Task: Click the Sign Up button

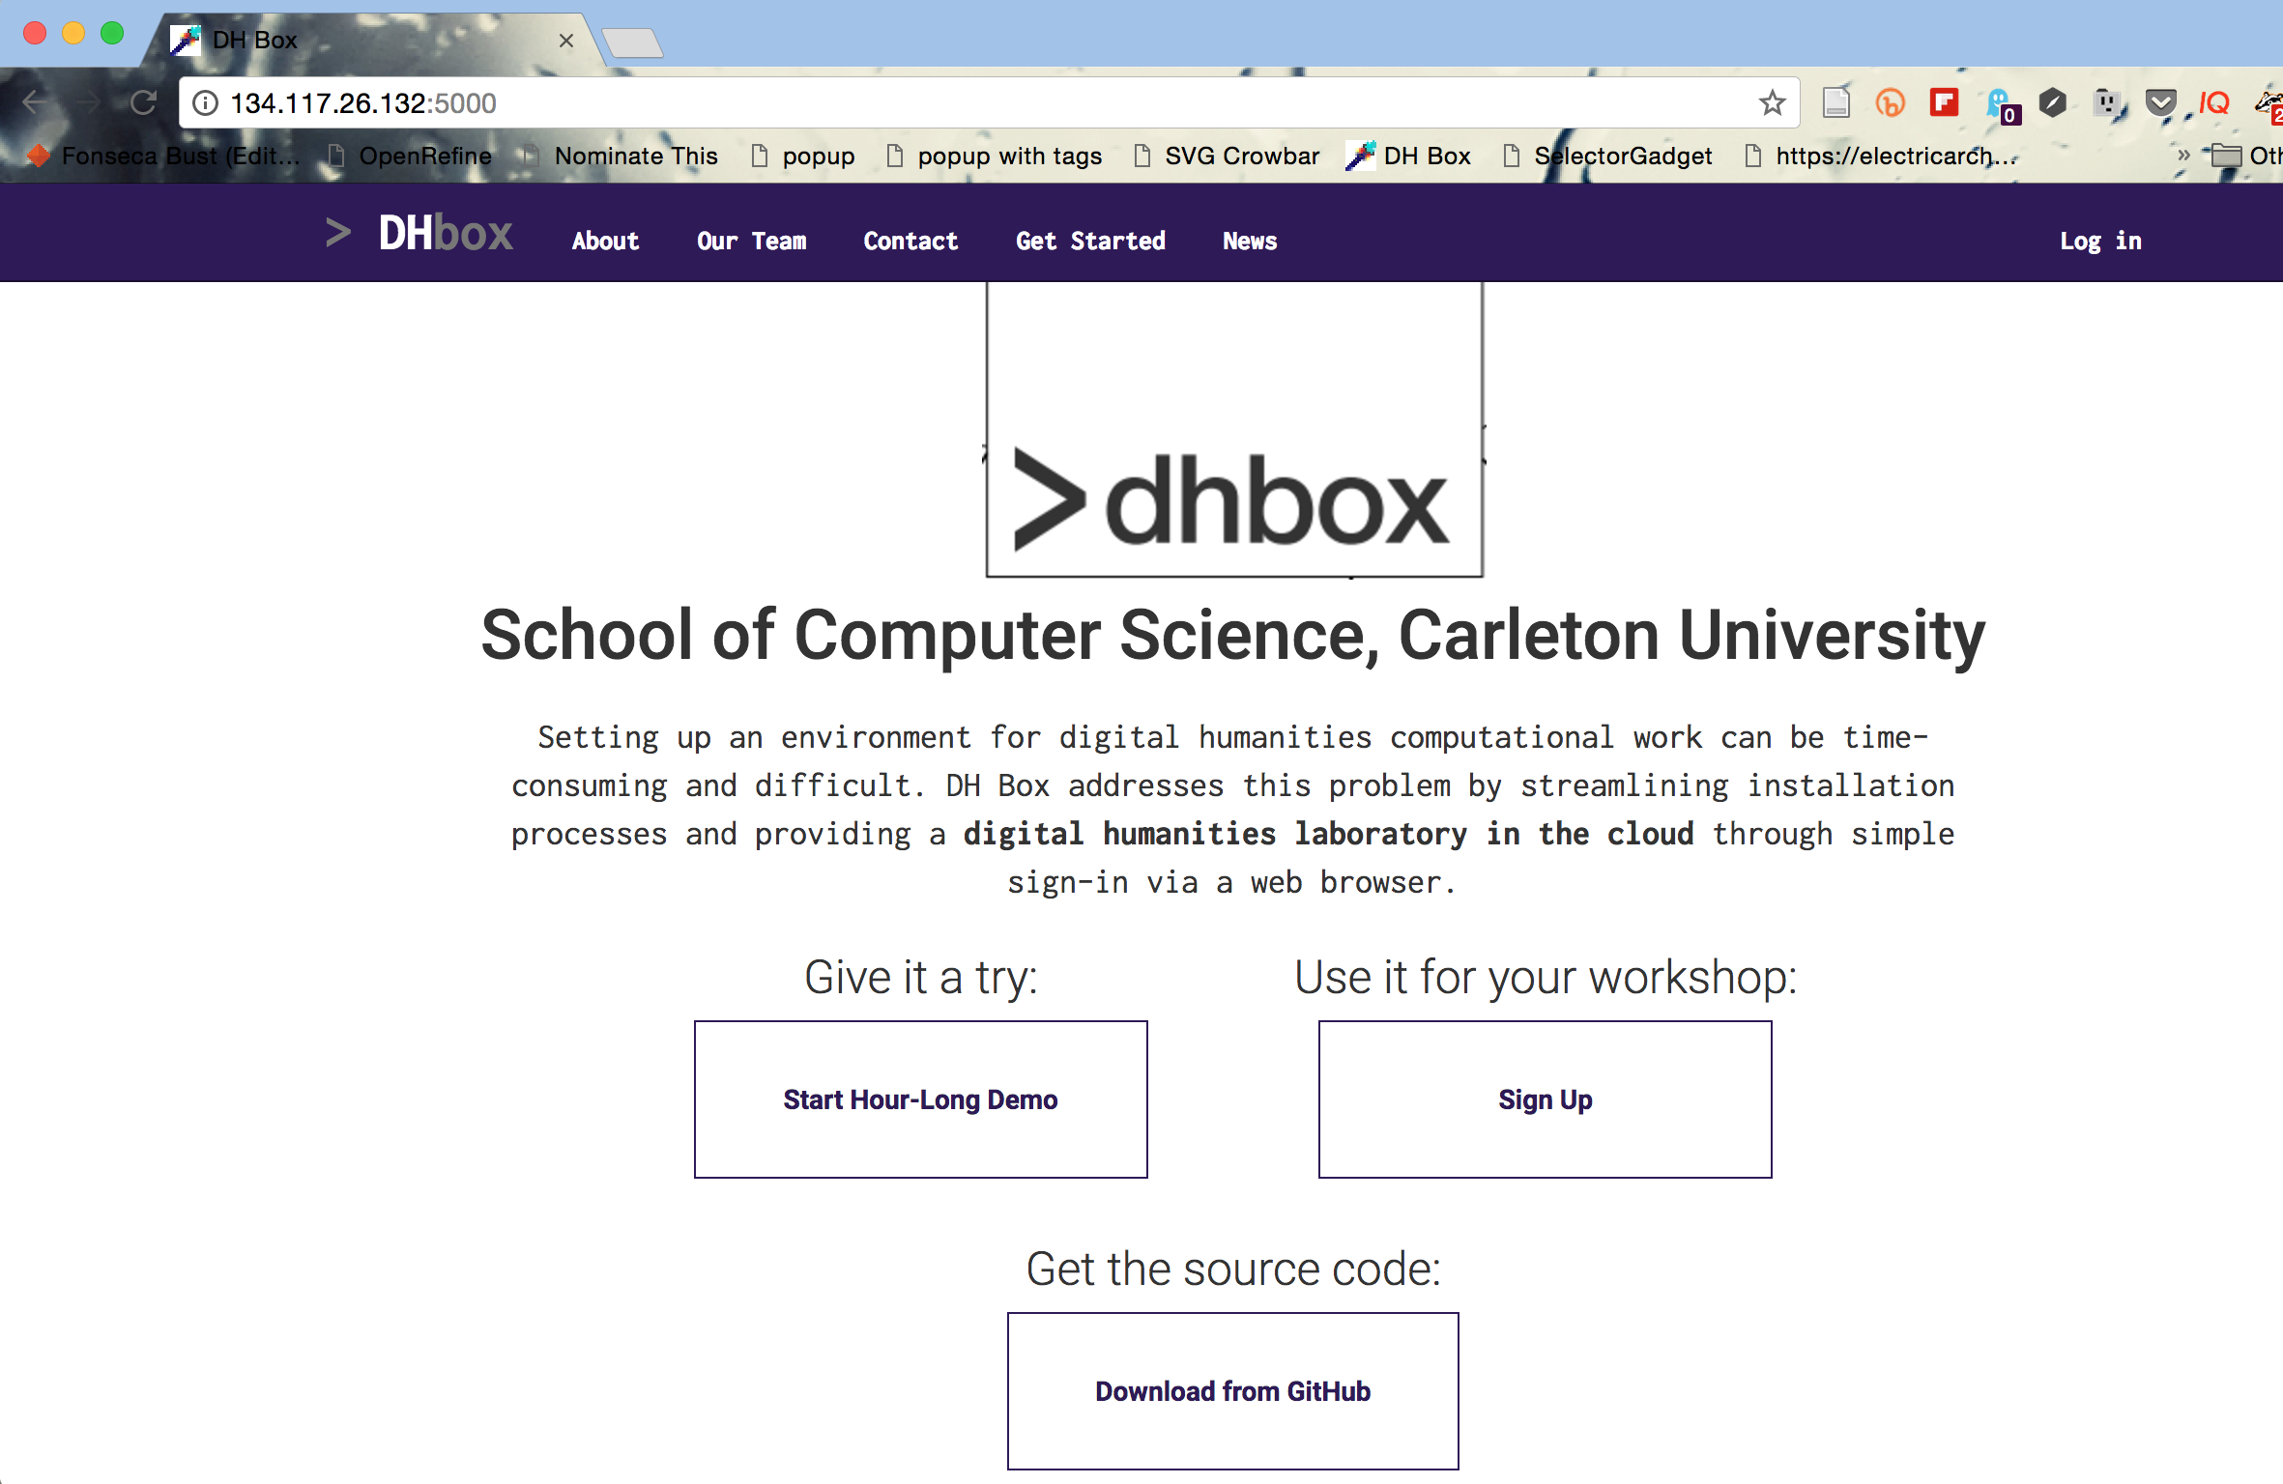Action: [x=1545, y=1099]
